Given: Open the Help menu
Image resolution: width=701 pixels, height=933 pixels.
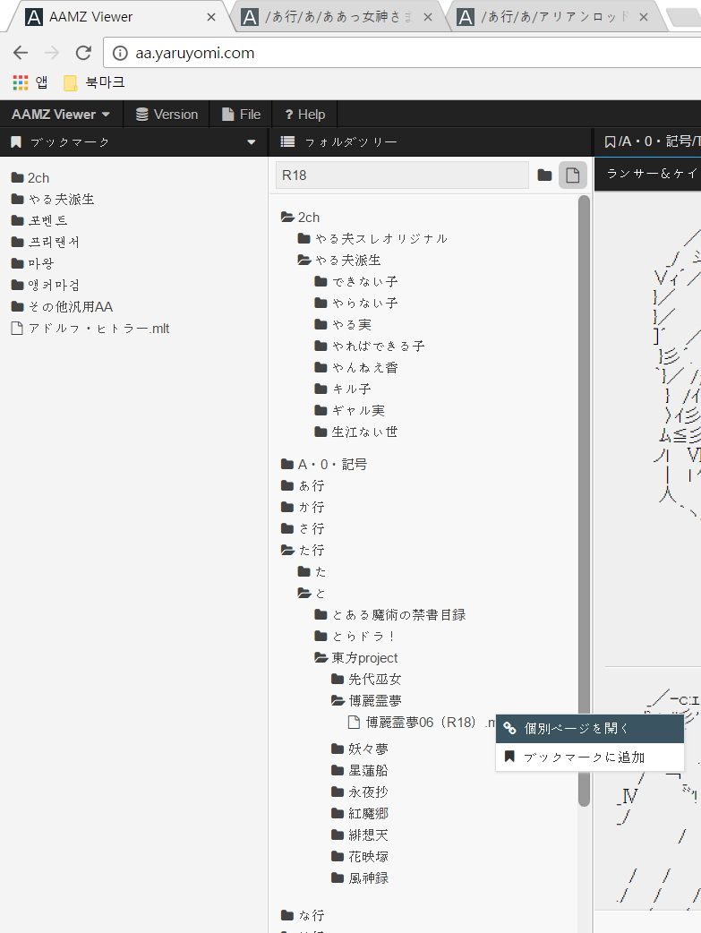Looking at the screenshot, I should (304, 115).
